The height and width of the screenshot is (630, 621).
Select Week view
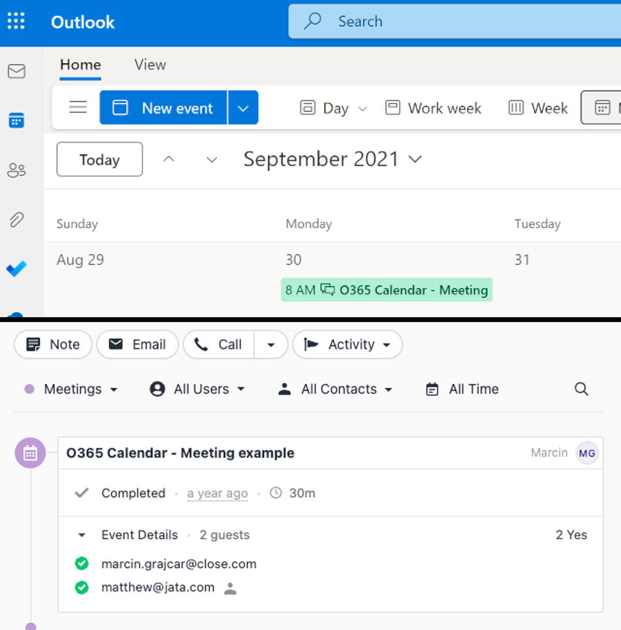[x=538, y=108]
